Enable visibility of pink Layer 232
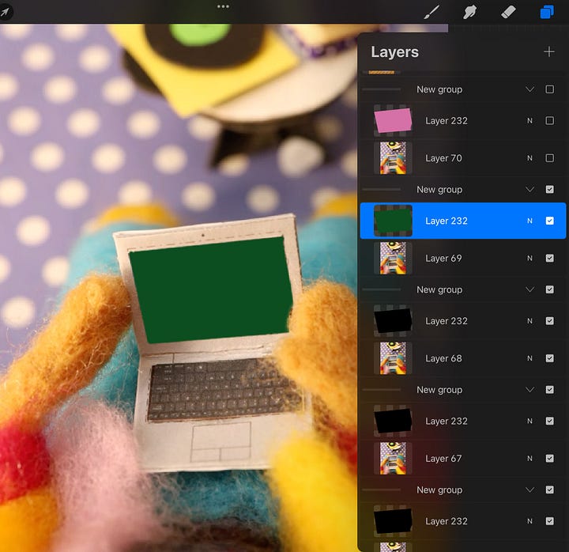Screen dimensions: 569x552 point(550,120)
